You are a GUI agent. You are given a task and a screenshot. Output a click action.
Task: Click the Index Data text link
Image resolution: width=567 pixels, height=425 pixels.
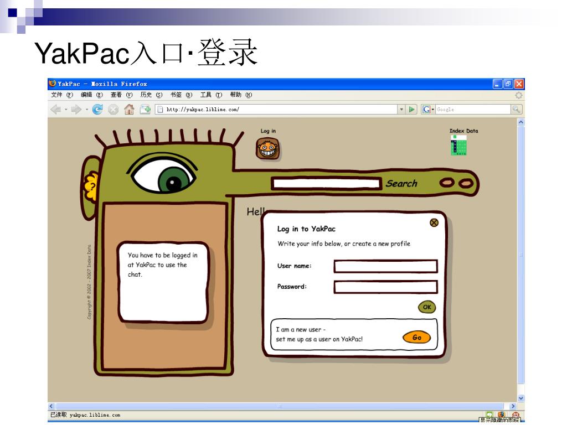coord(463,131)
